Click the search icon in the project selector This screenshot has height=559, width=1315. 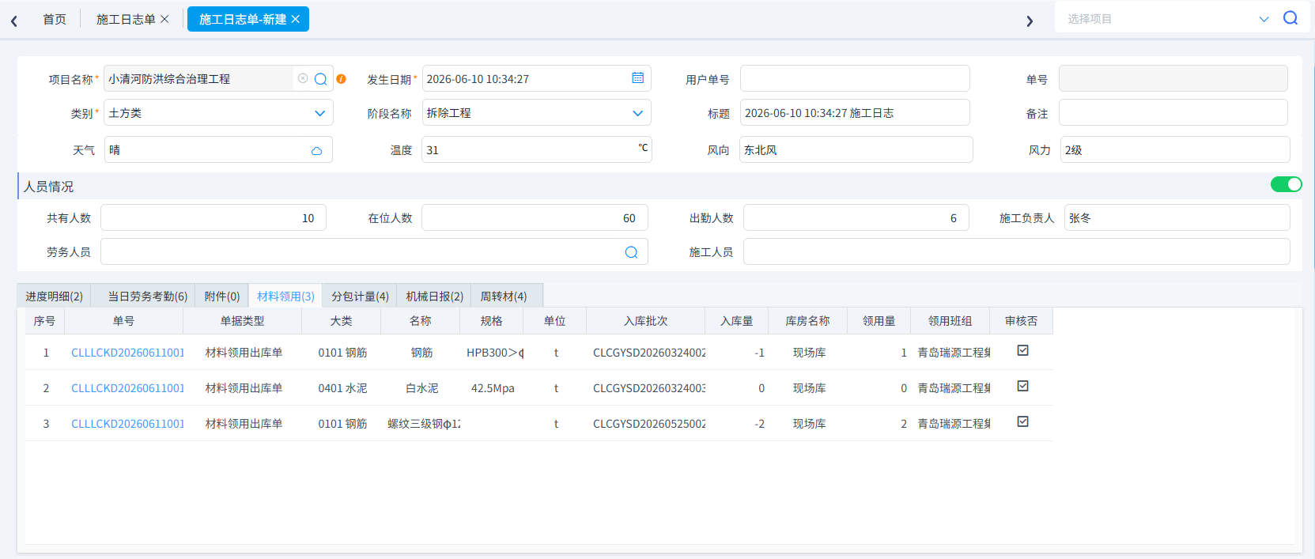[x=1290, y=18]
